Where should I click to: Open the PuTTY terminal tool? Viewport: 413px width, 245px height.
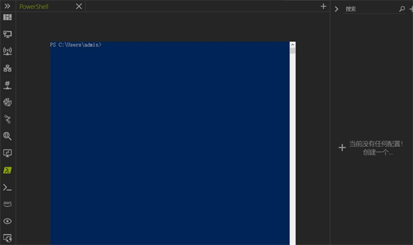click(8, 187)
